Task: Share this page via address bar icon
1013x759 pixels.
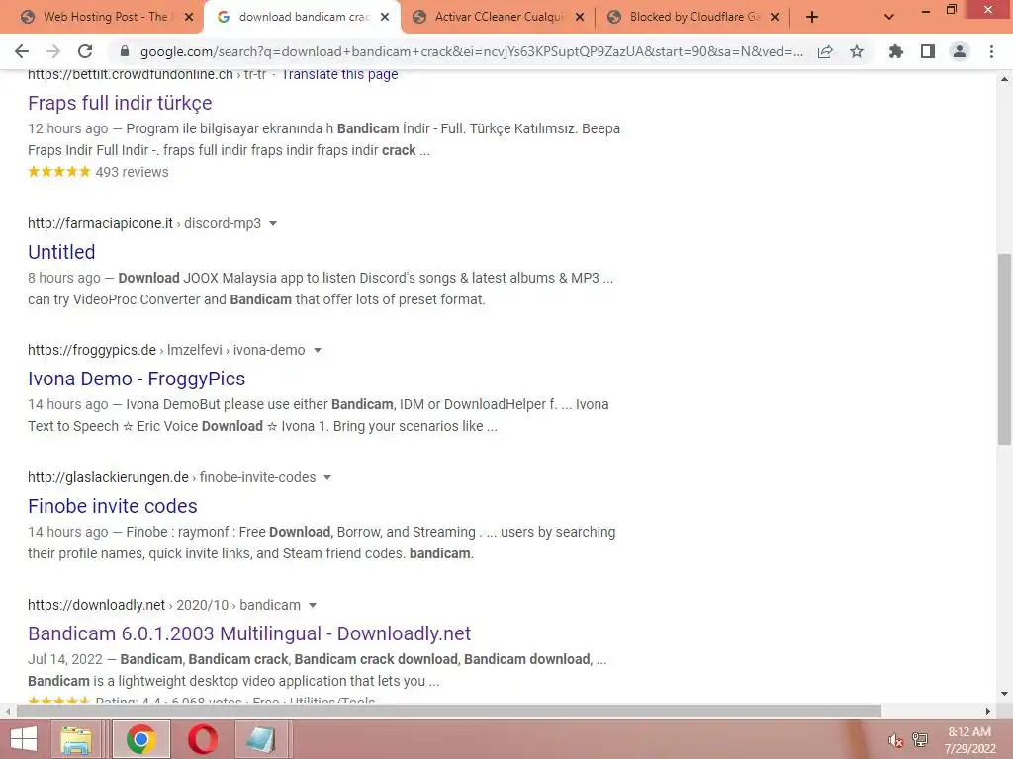Action: pos(825,51)
